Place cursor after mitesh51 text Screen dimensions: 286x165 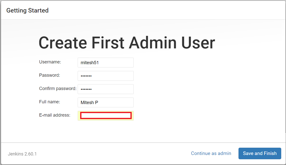[x=99, y=63]
